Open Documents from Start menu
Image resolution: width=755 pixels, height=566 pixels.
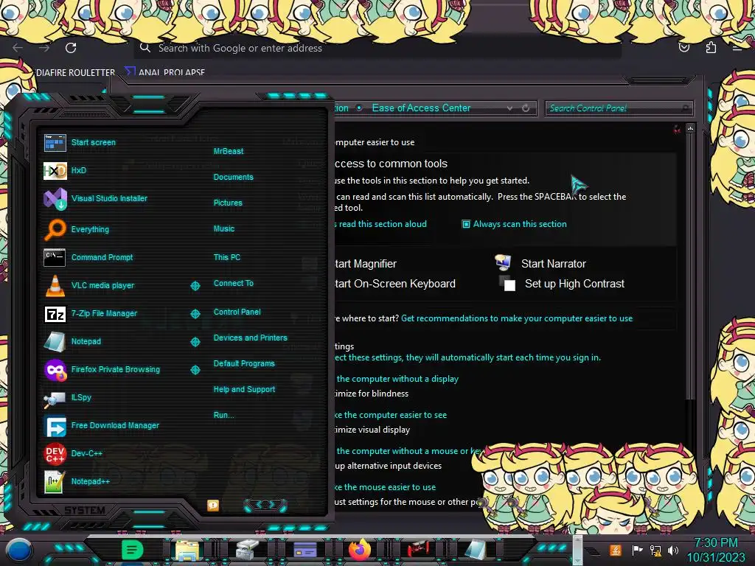(x=233, y=177)
